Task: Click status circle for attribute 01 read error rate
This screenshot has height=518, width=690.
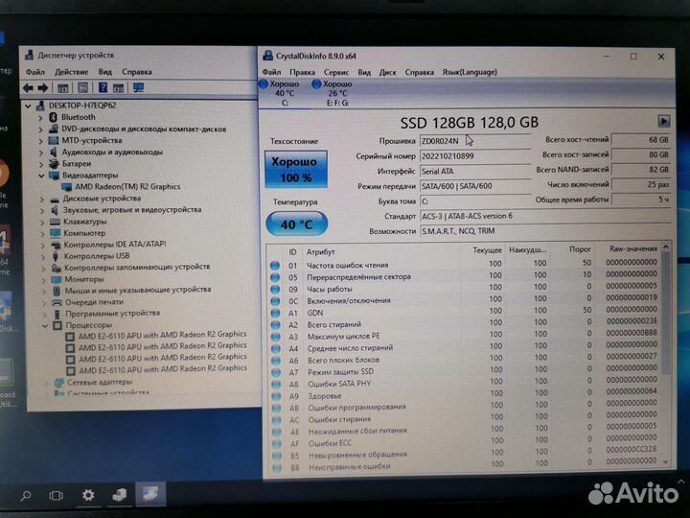Action: tap(275, 266)
